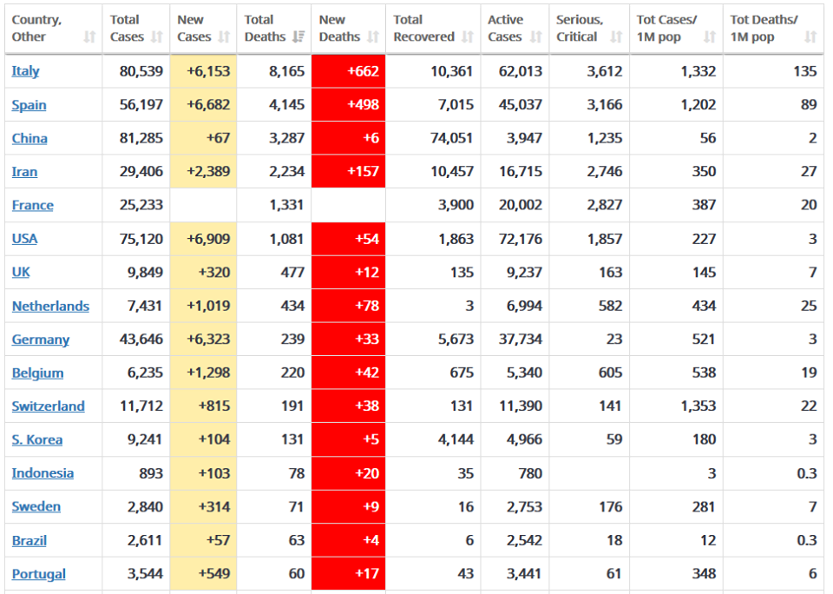This screenshot has height=594, width=833.
Task: Open the Brazil country link
Action: click(x=30, y=541)
